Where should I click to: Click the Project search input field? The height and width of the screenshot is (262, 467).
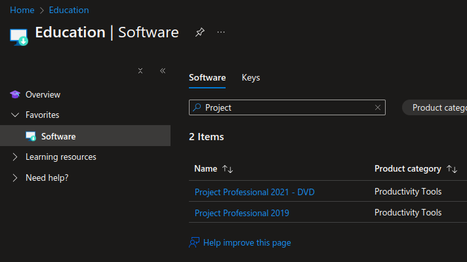pyautogui.click(x=286, y=107)
